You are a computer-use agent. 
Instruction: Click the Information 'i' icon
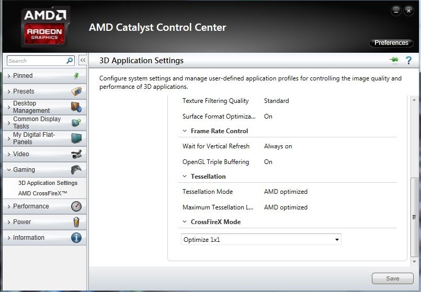(x=76, y=238)
